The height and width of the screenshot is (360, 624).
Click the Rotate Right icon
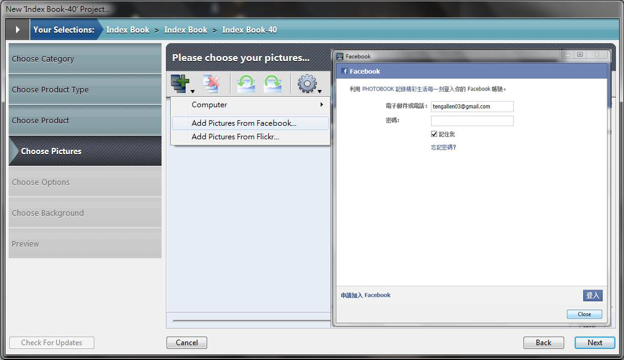point(273,83)
